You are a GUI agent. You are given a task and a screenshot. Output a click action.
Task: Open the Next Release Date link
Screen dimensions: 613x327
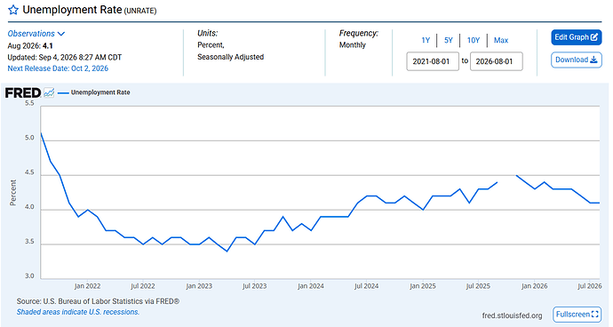click(x=58, y=68)
